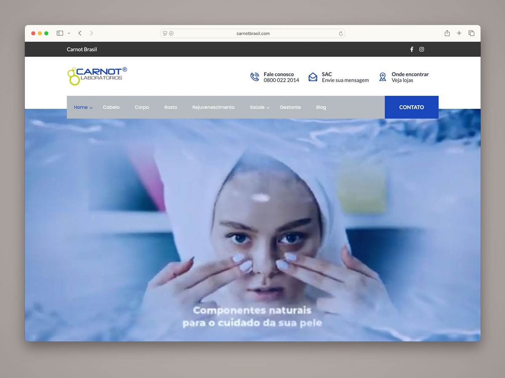The image size is (505, 378).
Task: Click the Veja lojas link
Action: (402, 80)
